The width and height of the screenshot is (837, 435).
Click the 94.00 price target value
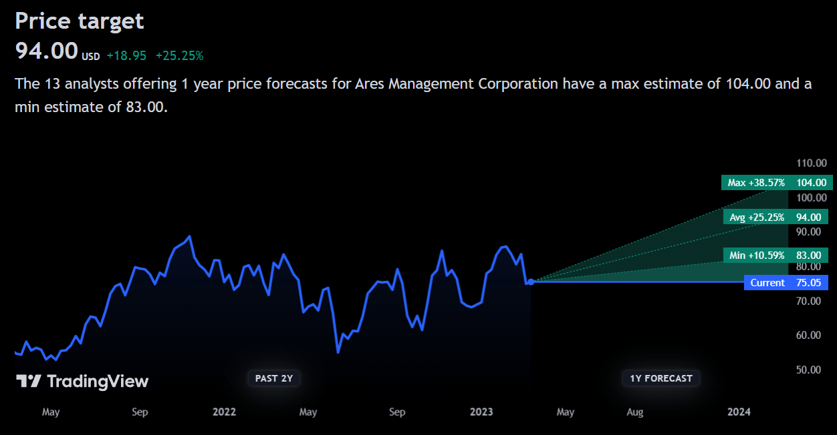tap(46, 51)
